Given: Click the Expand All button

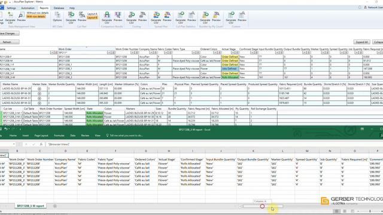Looking at the screenshot, I should click(361, 42).
